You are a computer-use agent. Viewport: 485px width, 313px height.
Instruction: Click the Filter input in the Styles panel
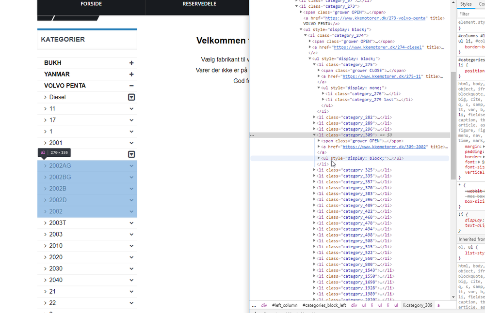(x=469, y=14)
